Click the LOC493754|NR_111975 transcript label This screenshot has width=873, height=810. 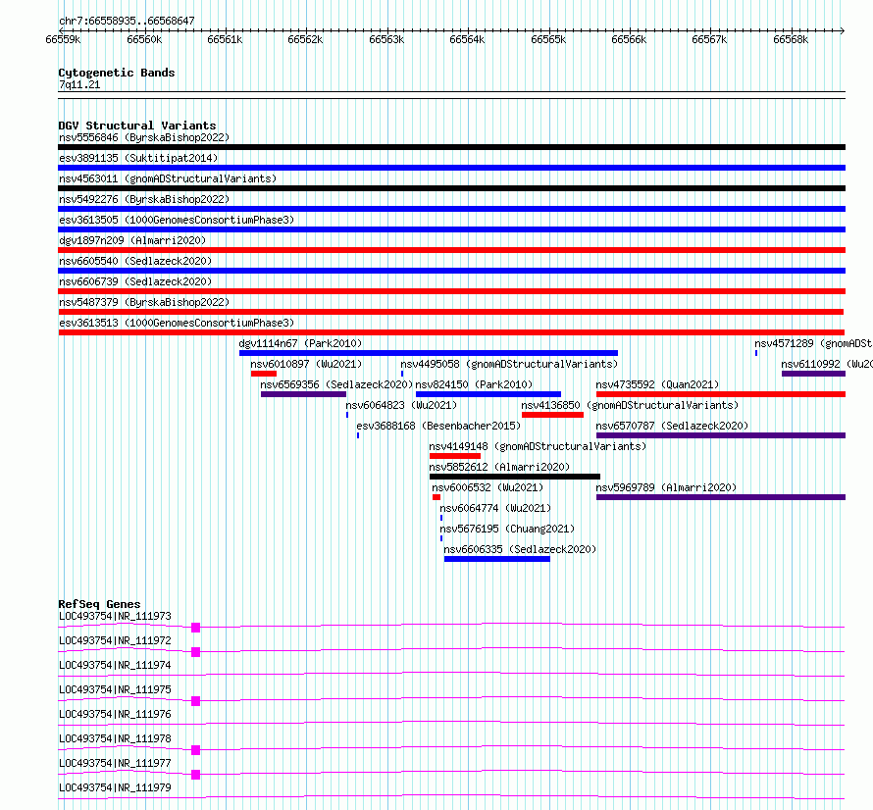point(115,689)
